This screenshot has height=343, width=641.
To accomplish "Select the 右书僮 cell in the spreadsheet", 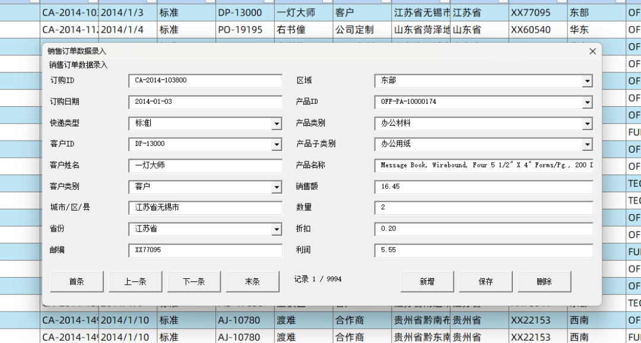I will coord(304,30).
